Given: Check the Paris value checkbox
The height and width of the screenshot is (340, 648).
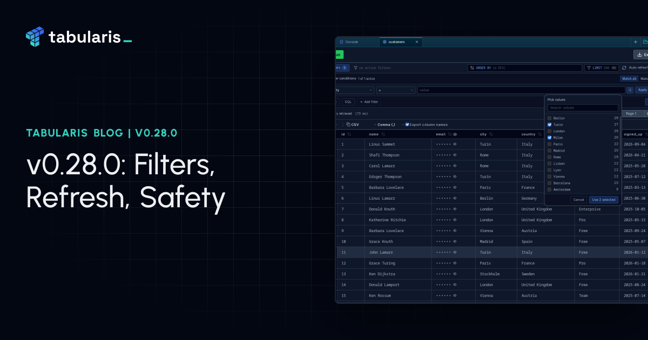Looking at the screenshot, I should [550, 144].
